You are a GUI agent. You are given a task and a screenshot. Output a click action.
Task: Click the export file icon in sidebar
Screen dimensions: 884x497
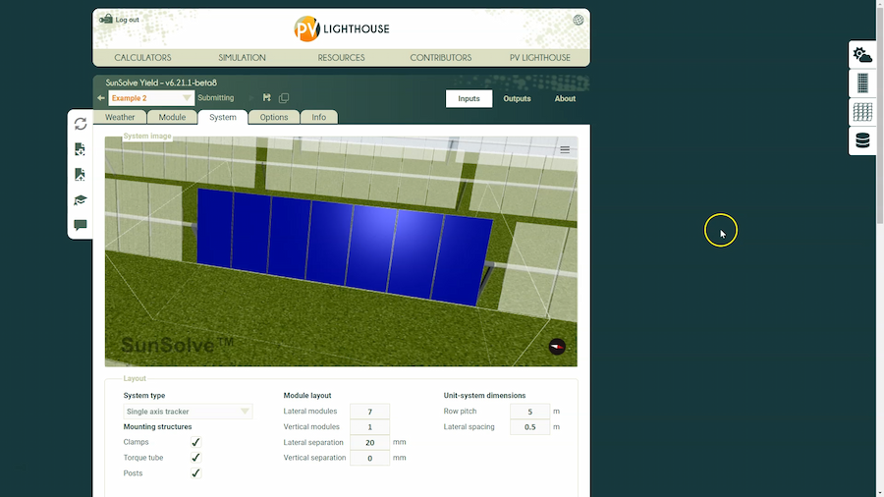(x=81, y=174)
